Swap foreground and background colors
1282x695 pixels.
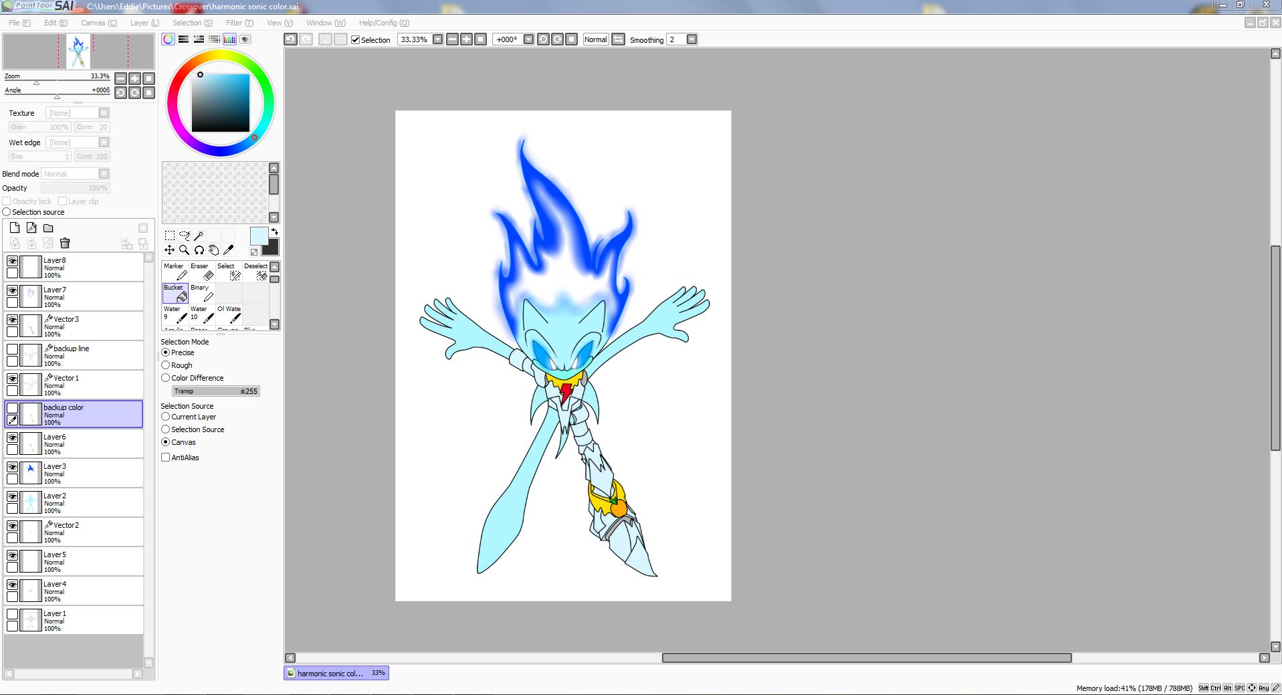[x=274, y=232]
